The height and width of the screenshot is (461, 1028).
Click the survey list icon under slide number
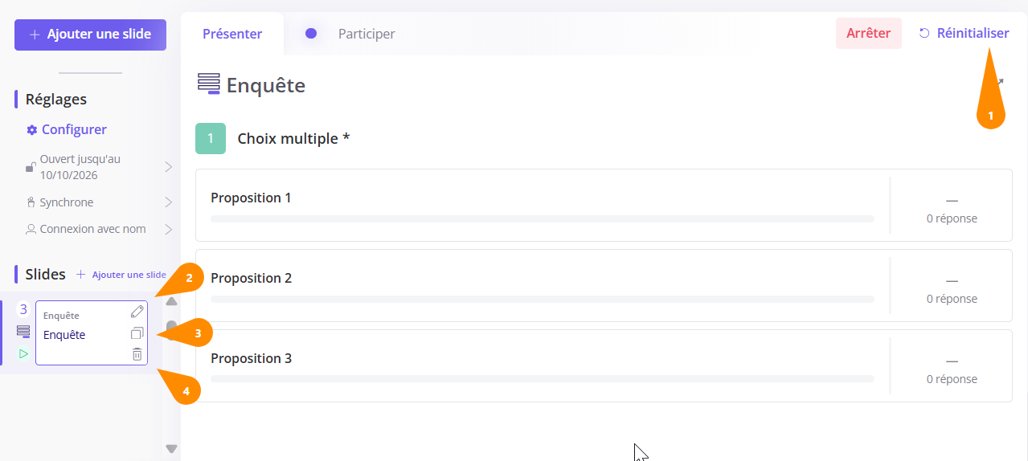click(23, 332)
